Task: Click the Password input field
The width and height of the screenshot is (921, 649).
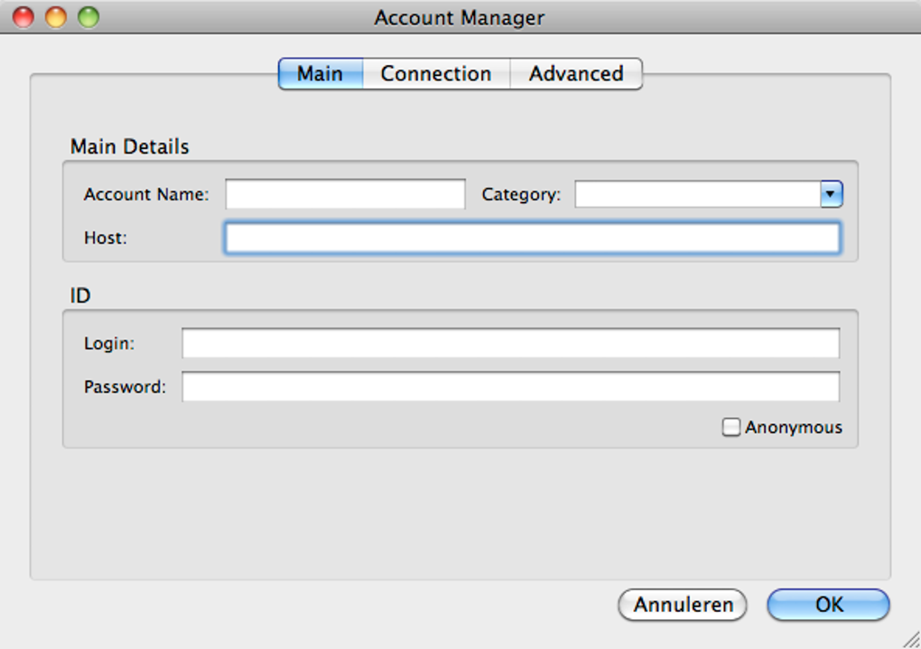Action: (x=510, y=387)
